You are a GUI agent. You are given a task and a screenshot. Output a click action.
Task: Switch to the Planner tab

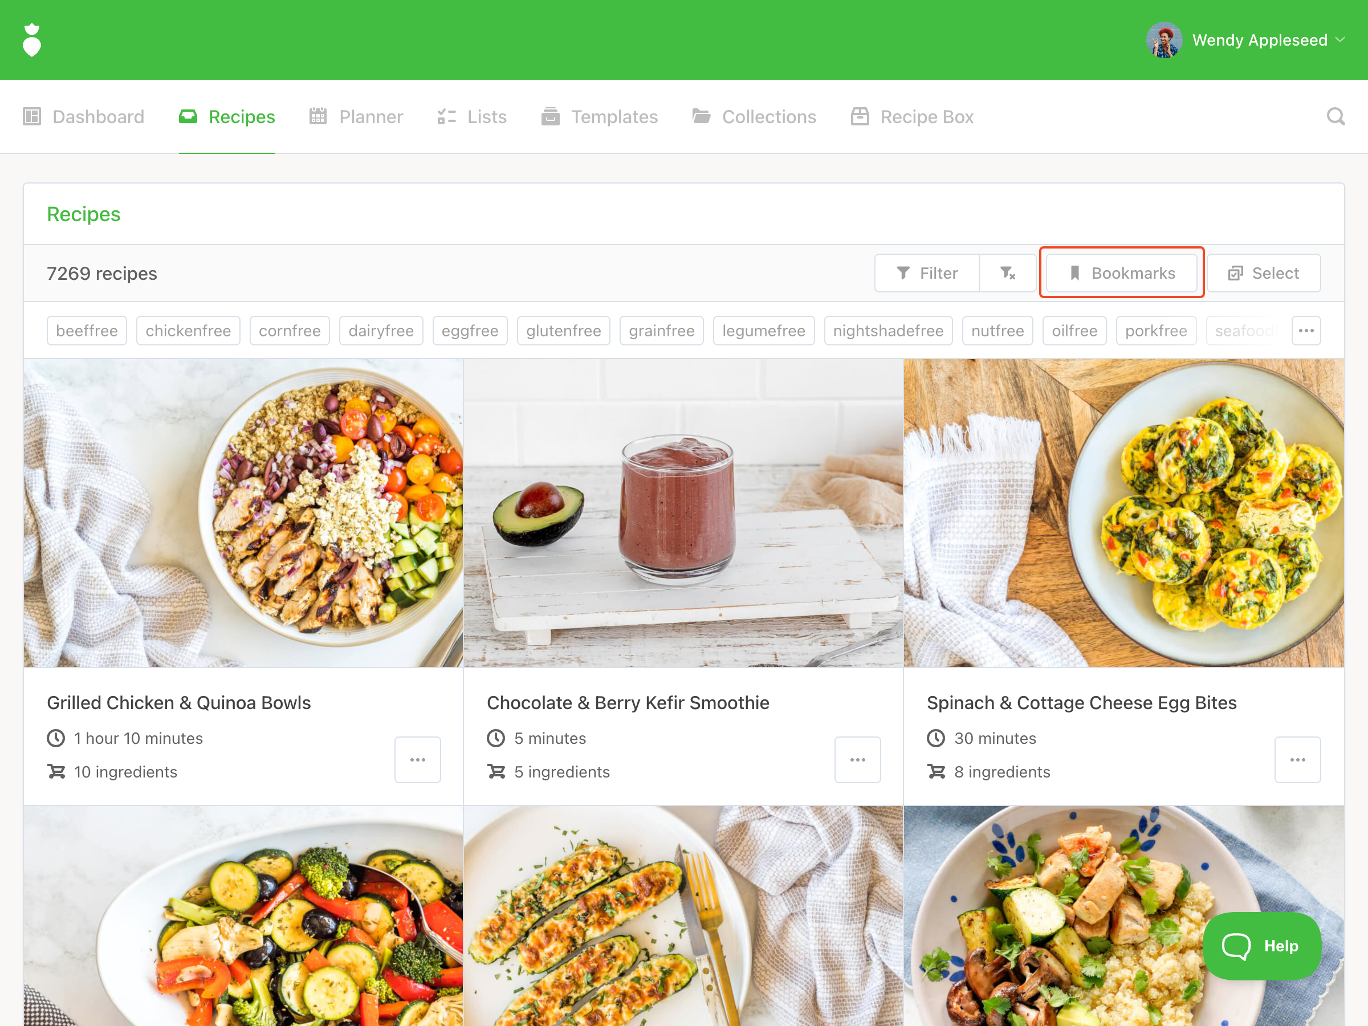click(356, 117)
